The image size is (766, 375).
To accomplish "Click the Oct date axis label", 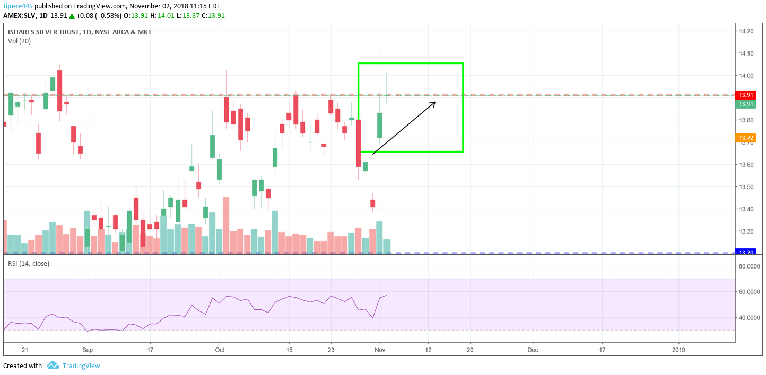I will click(220, 350).
